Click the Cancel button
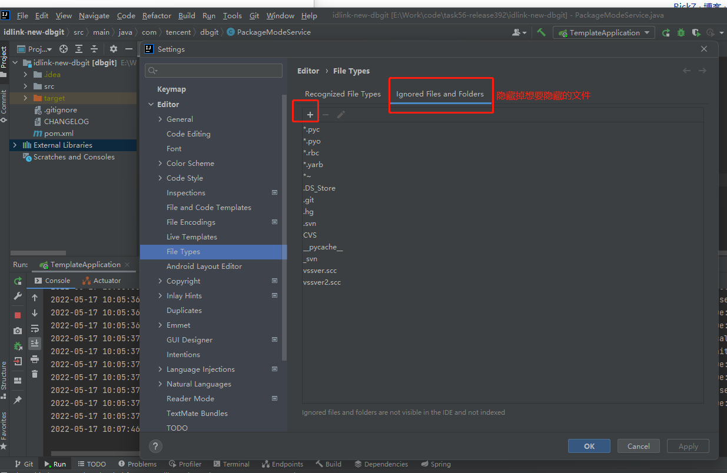The height and width of the screenshot is (473, 727). click(639, 446)
